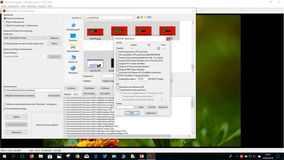Open the Bearbeiten menu
Image resolution: width=284 pixels, height=160 pixels.
[14, 6]
